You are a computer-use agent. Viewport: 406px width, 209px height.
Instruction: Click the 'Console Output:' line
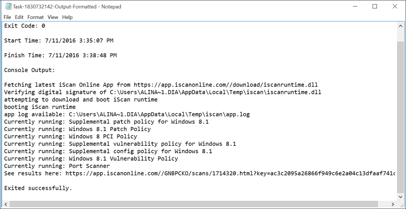coord(29,70)
